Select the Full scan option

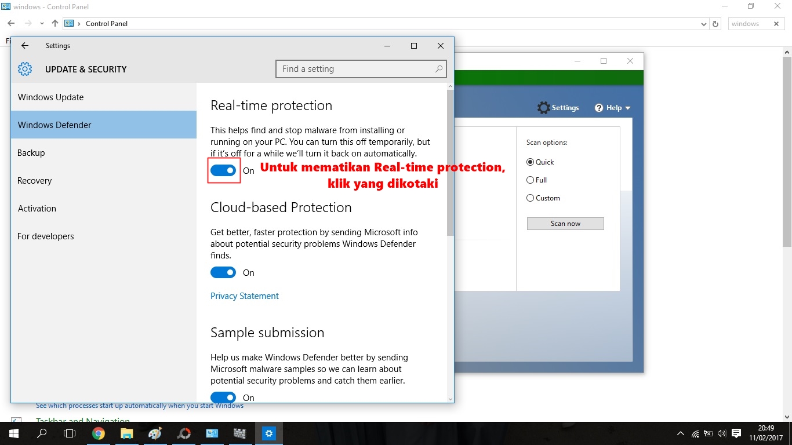pos(530,180)
